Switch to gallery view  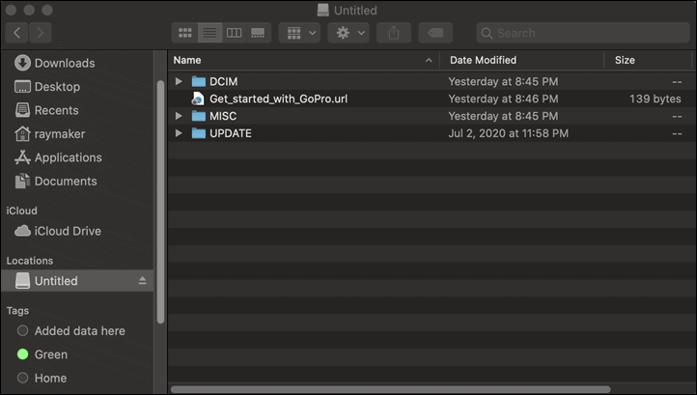pos(258,33)
